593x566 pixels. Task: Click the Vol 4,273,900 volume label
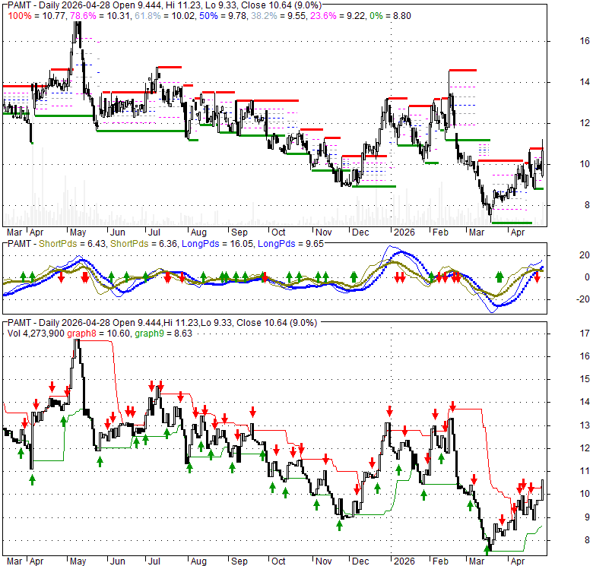(x=36, y=333)
